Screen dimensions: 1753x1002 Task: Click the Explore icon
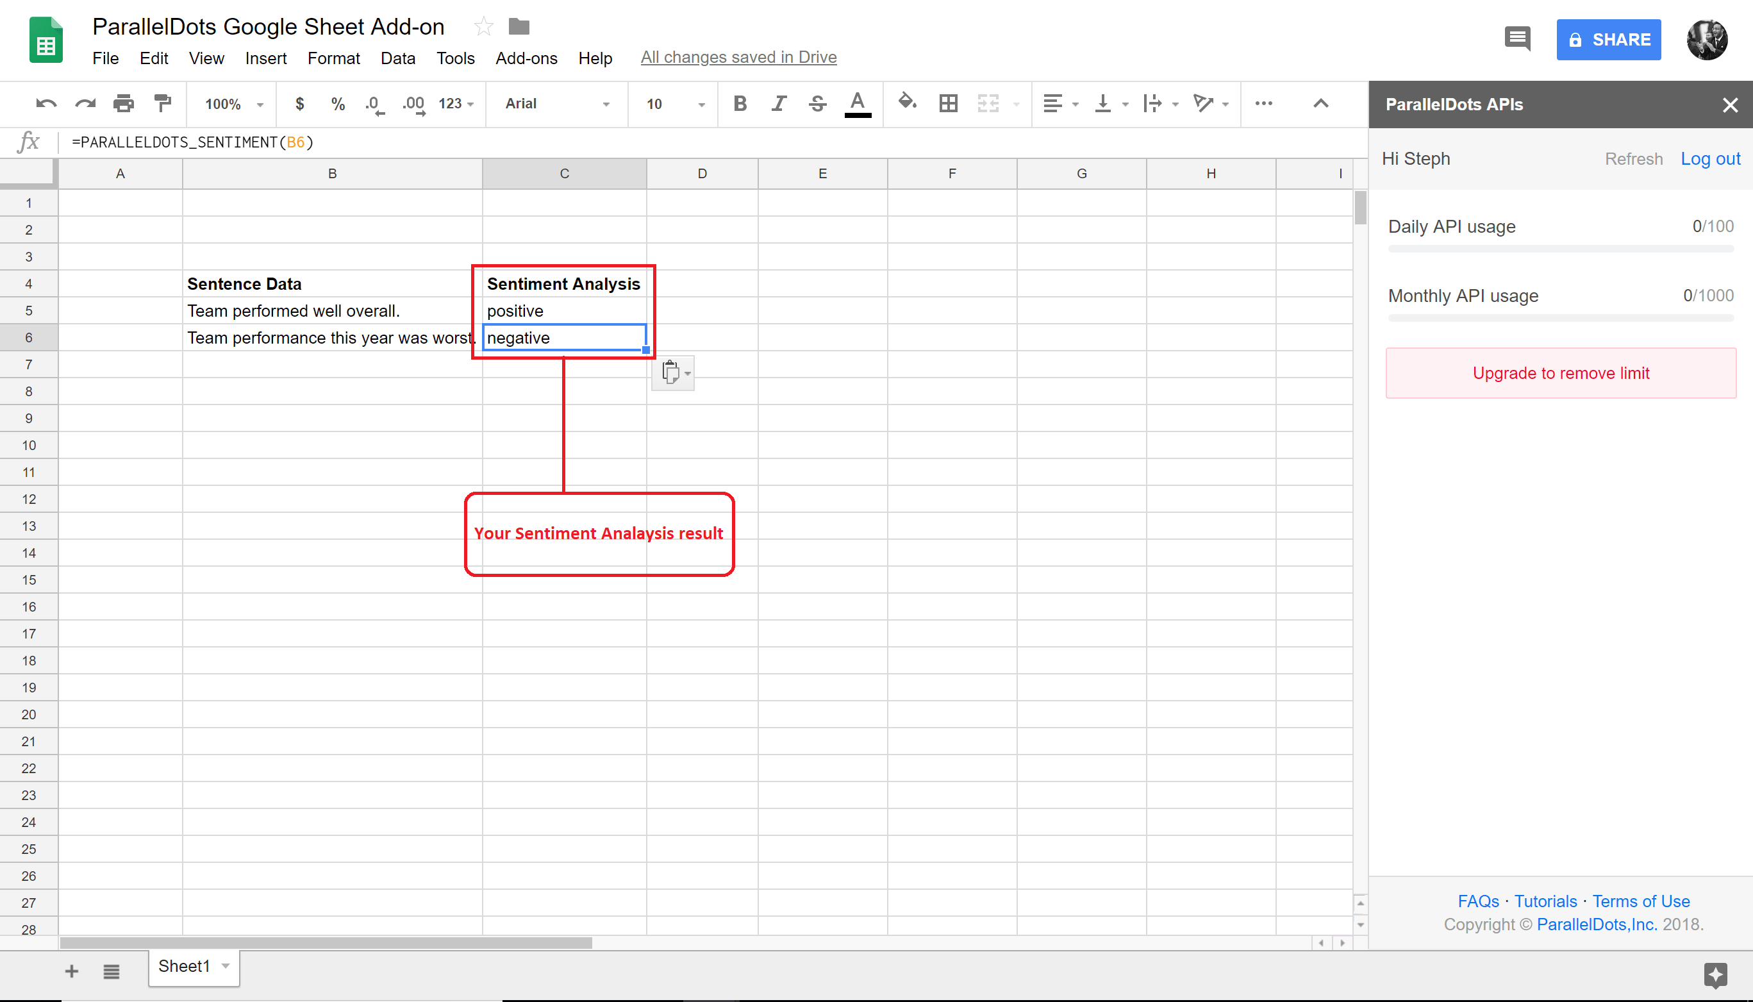tap(1715, 974)
